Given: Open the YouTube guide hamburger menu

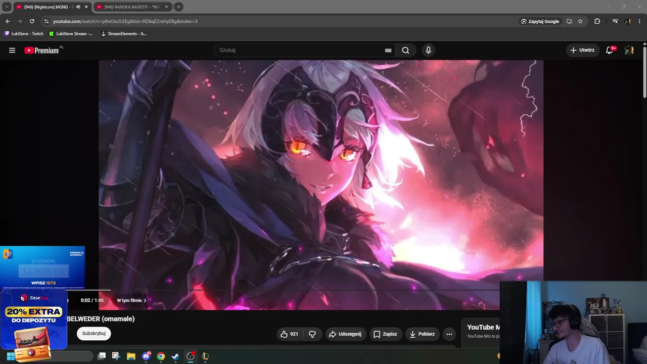Looking at the screenshot, I should coord(12,50).
